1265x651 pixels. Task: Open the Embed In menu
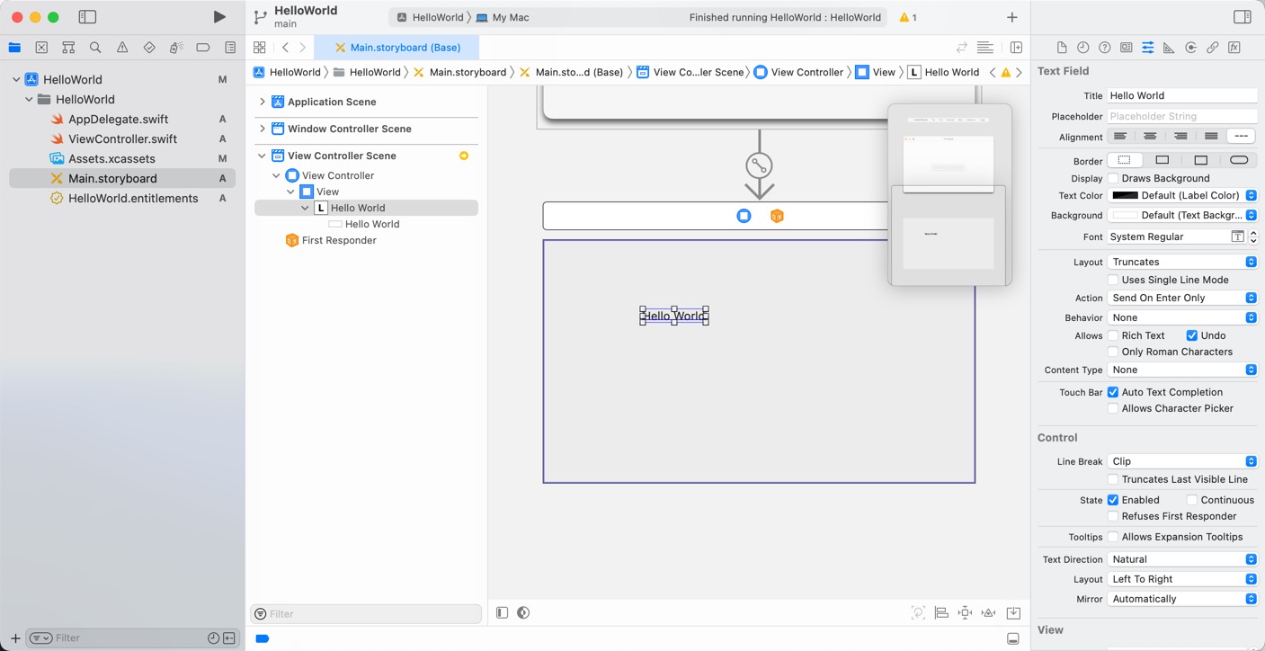coord(1013,612)
